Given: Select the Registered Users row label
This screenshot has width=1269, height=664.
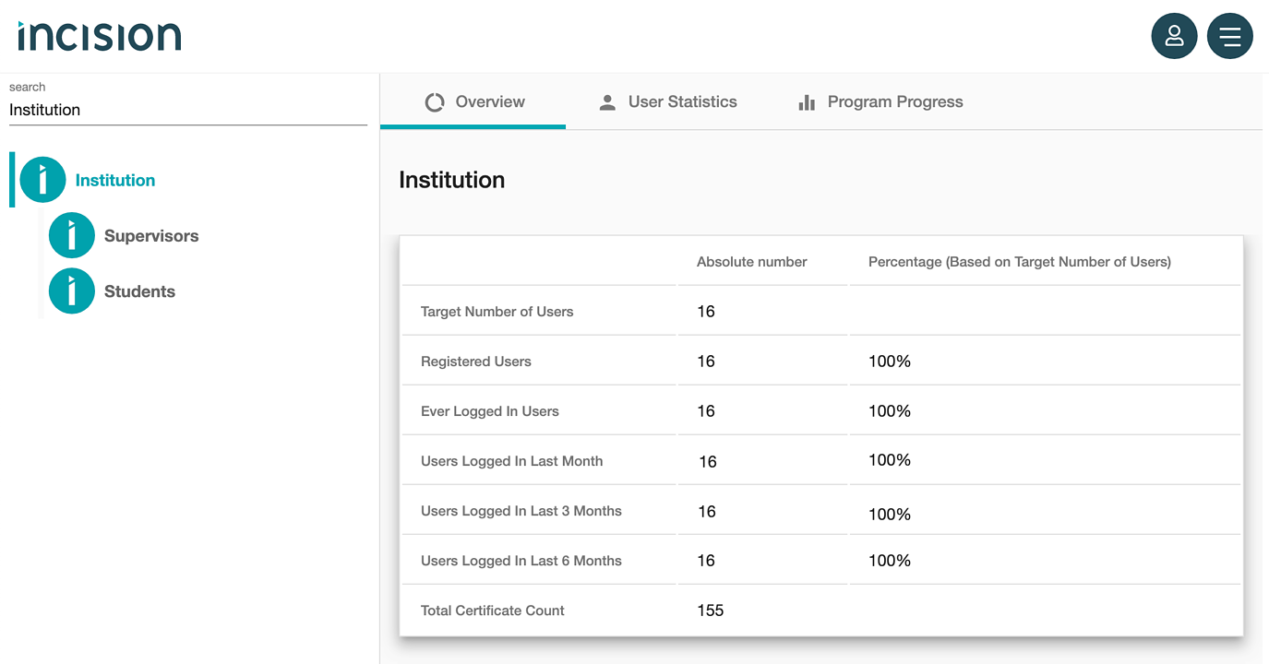Looking at the screenshot, I should pyautogui.click(x=475, y=362).
